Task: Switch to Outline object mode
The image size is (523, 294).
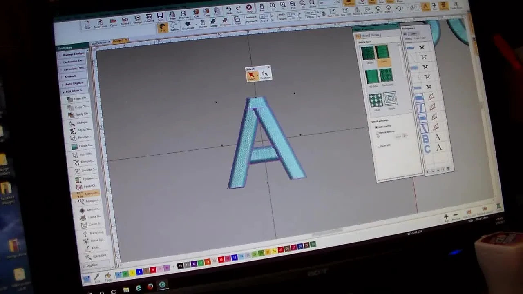Action: 174,27
